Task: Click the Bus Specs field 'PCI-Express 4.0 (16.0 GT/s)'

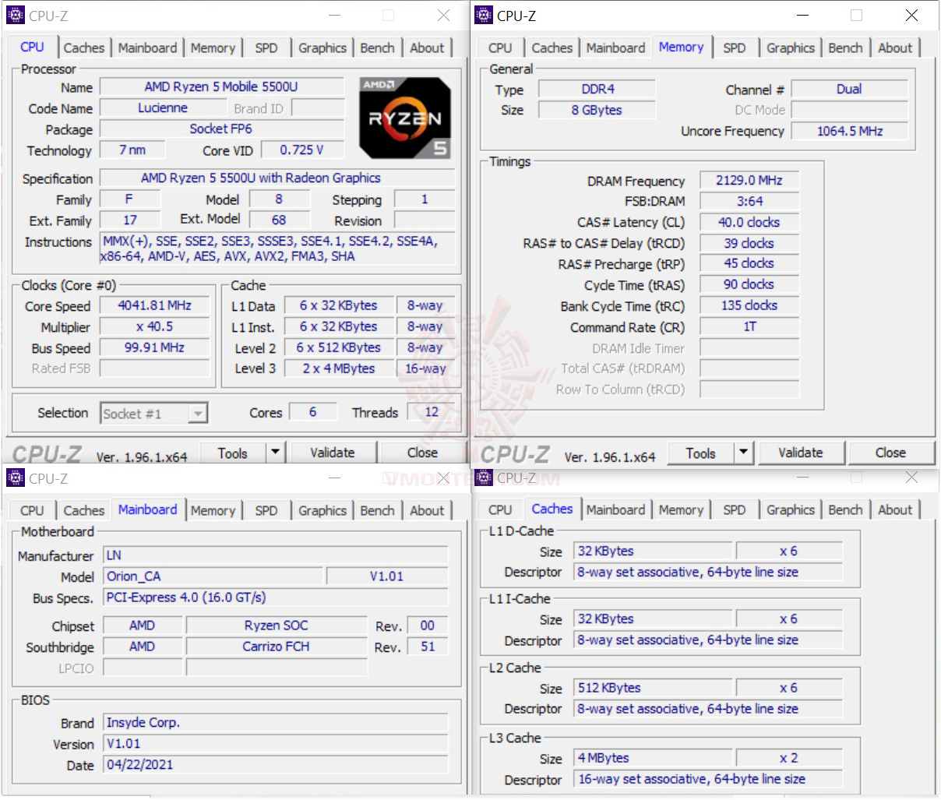Action: [277, 597]
